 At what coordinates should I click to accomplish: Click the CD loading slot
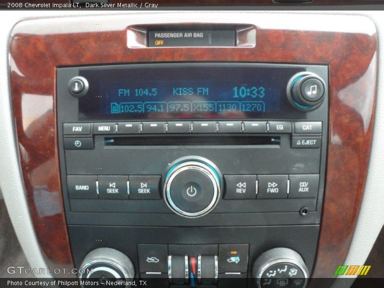[x=192, y=141]
